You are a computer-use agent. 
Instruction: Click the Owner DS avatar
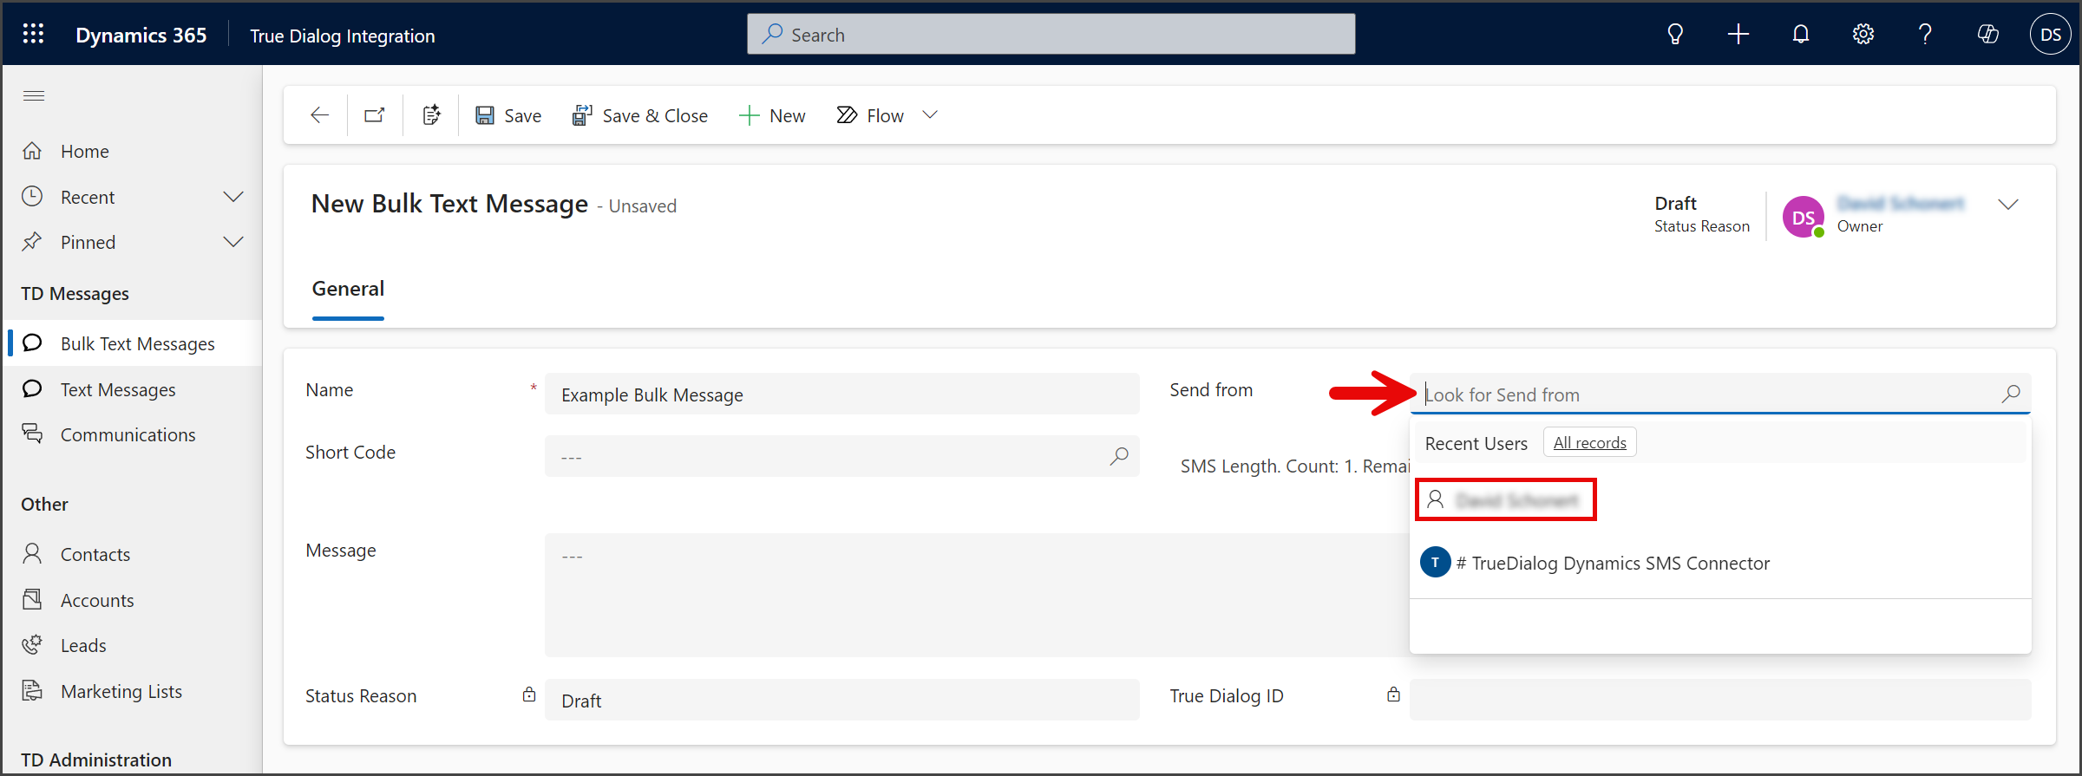(1804, 217)
